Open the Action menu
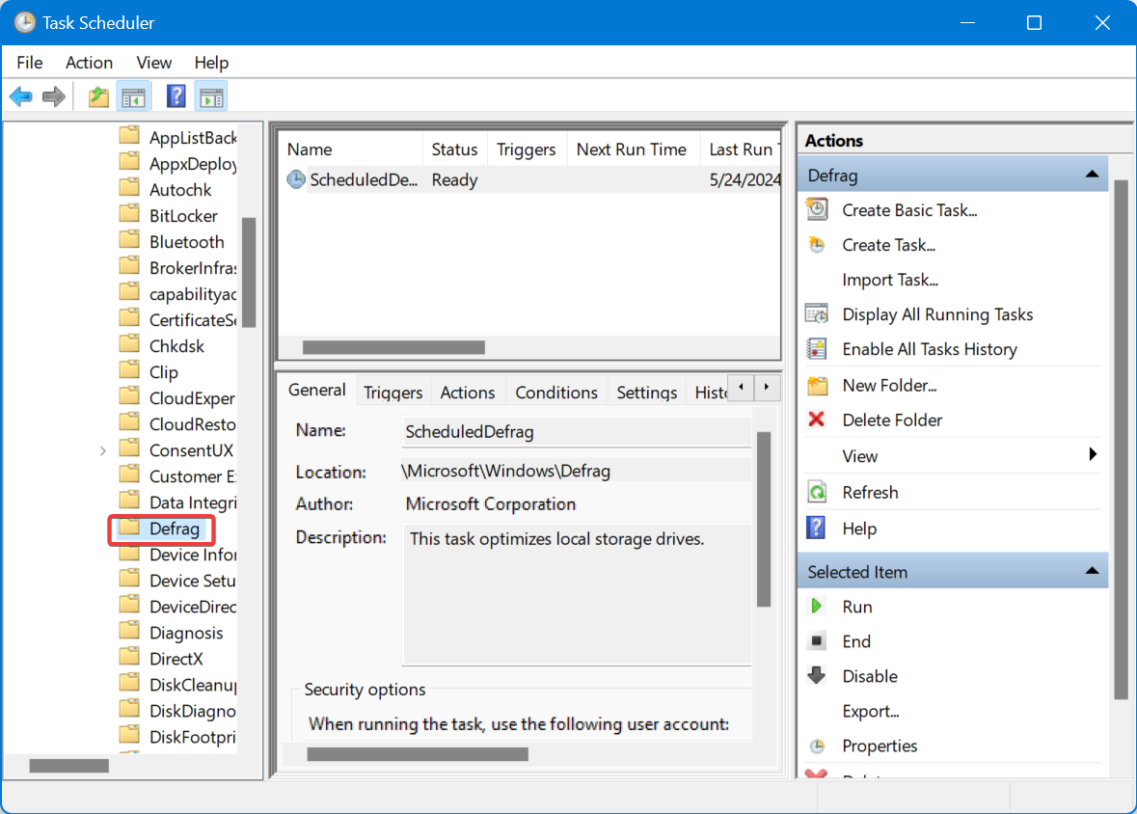Viewport: 1137px width, 814px height. coord(89,63)
